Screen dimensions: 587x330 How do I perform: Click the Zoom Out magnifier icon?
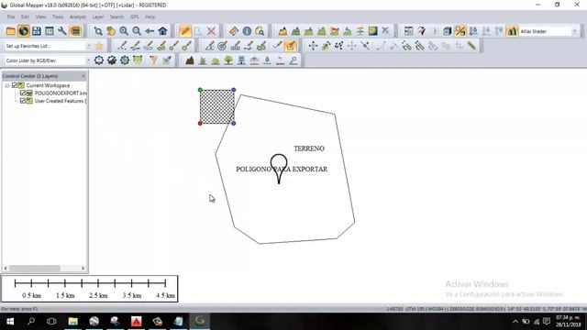click(137, 31)
